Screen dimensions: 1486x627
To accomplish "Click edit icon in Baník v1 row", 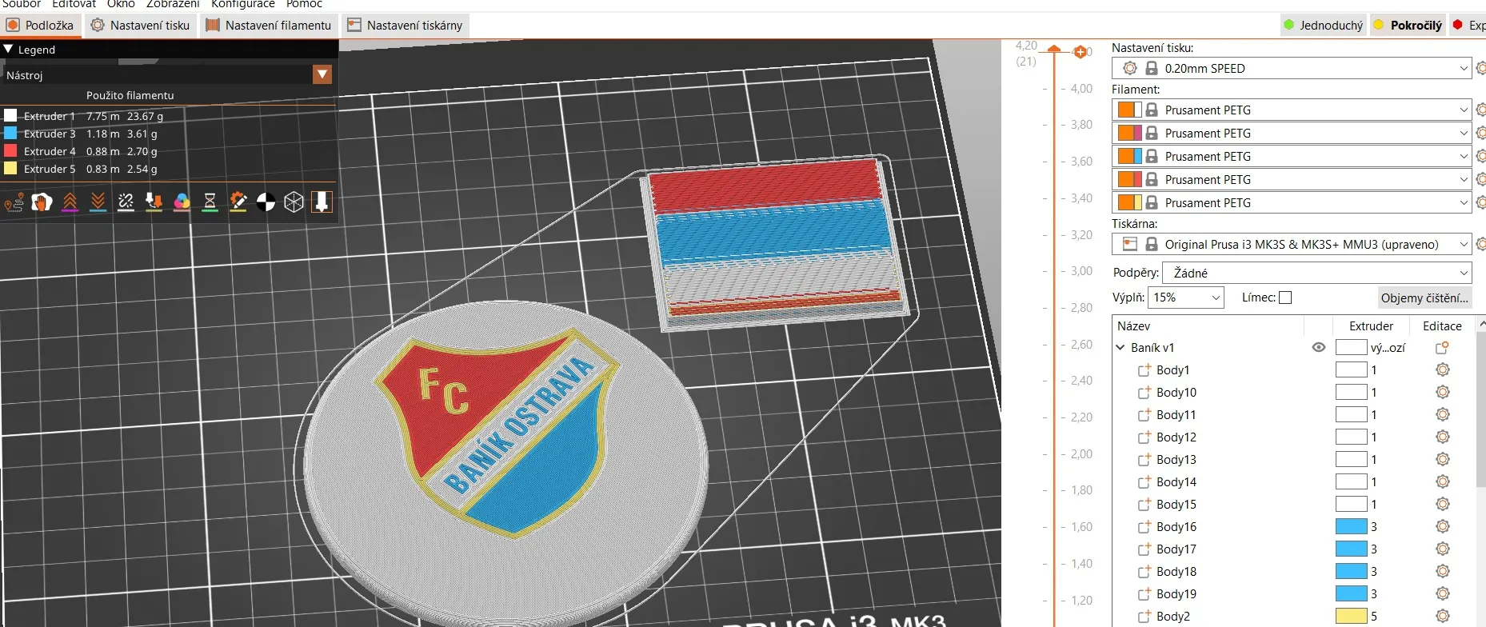I will (1442, 347).
